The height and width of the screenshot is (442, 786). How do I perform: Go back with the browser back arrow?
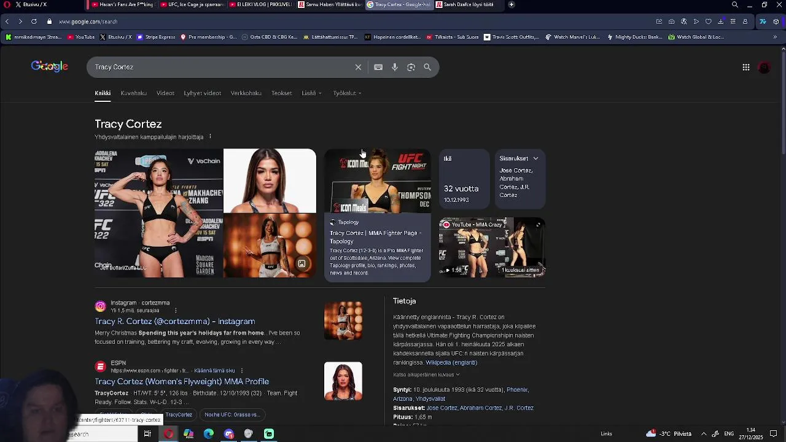tap(7, 21)
